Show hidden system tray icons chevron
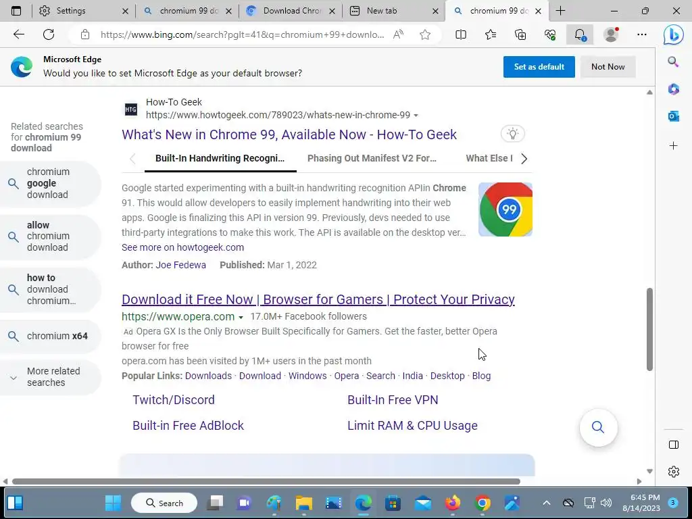Viewport: 692px width, 519px height. (x=546, y=503)
